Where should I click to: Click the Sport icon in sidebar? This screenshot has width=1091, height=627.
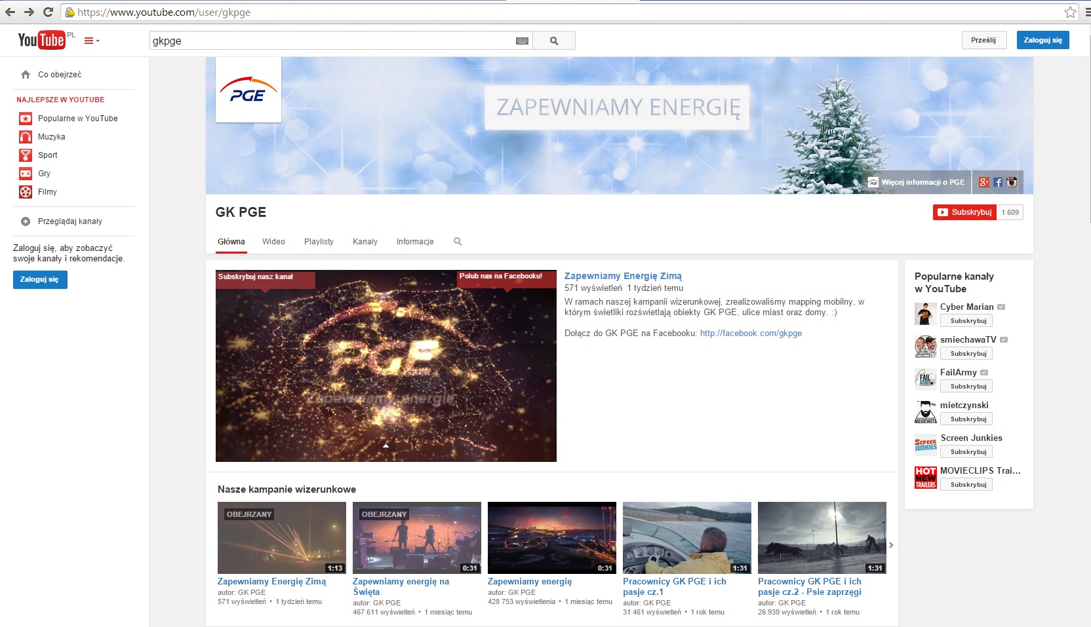pyautogui.click(x=26, y=155)
